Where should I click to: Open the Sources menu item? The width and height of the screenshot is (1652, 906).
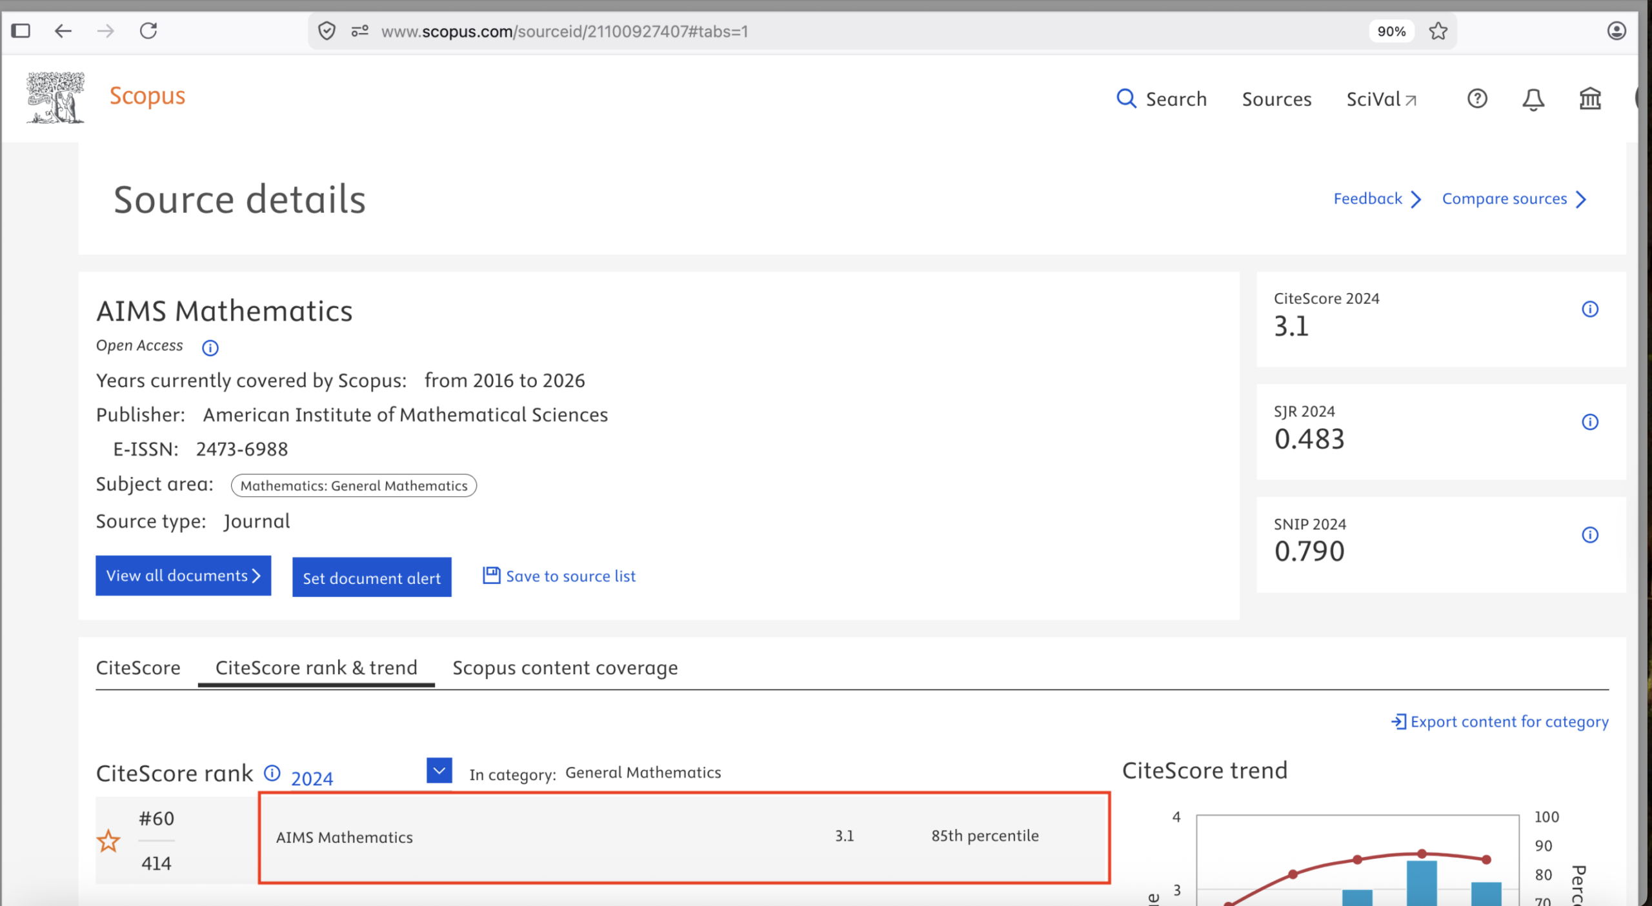point(1276,99)
